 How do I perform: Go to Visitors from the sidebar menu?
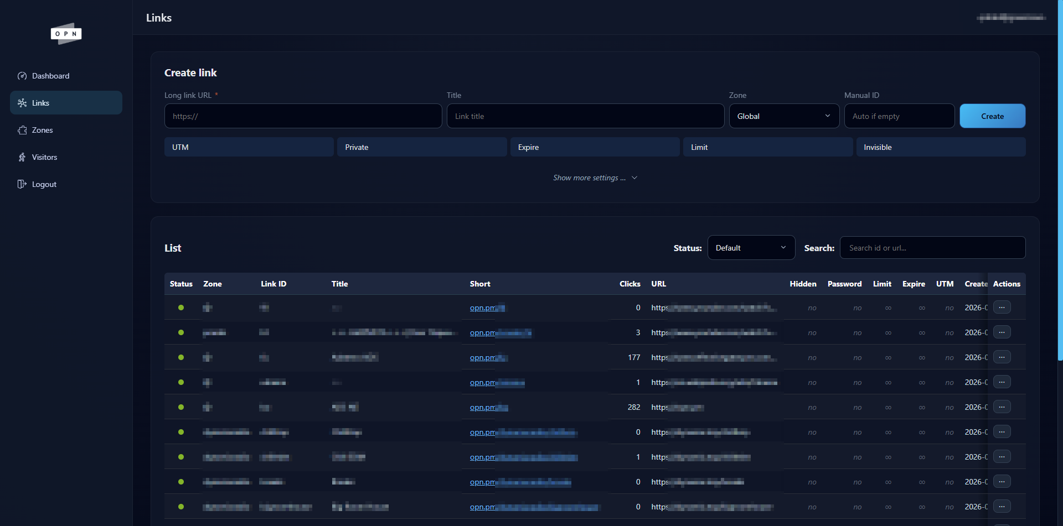click(44, 157)
